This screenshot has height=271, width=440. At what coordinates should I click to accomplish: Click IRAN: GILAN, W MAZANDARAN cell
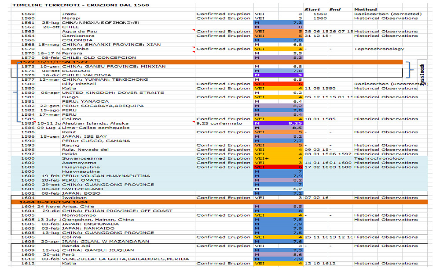pos(106,242)
